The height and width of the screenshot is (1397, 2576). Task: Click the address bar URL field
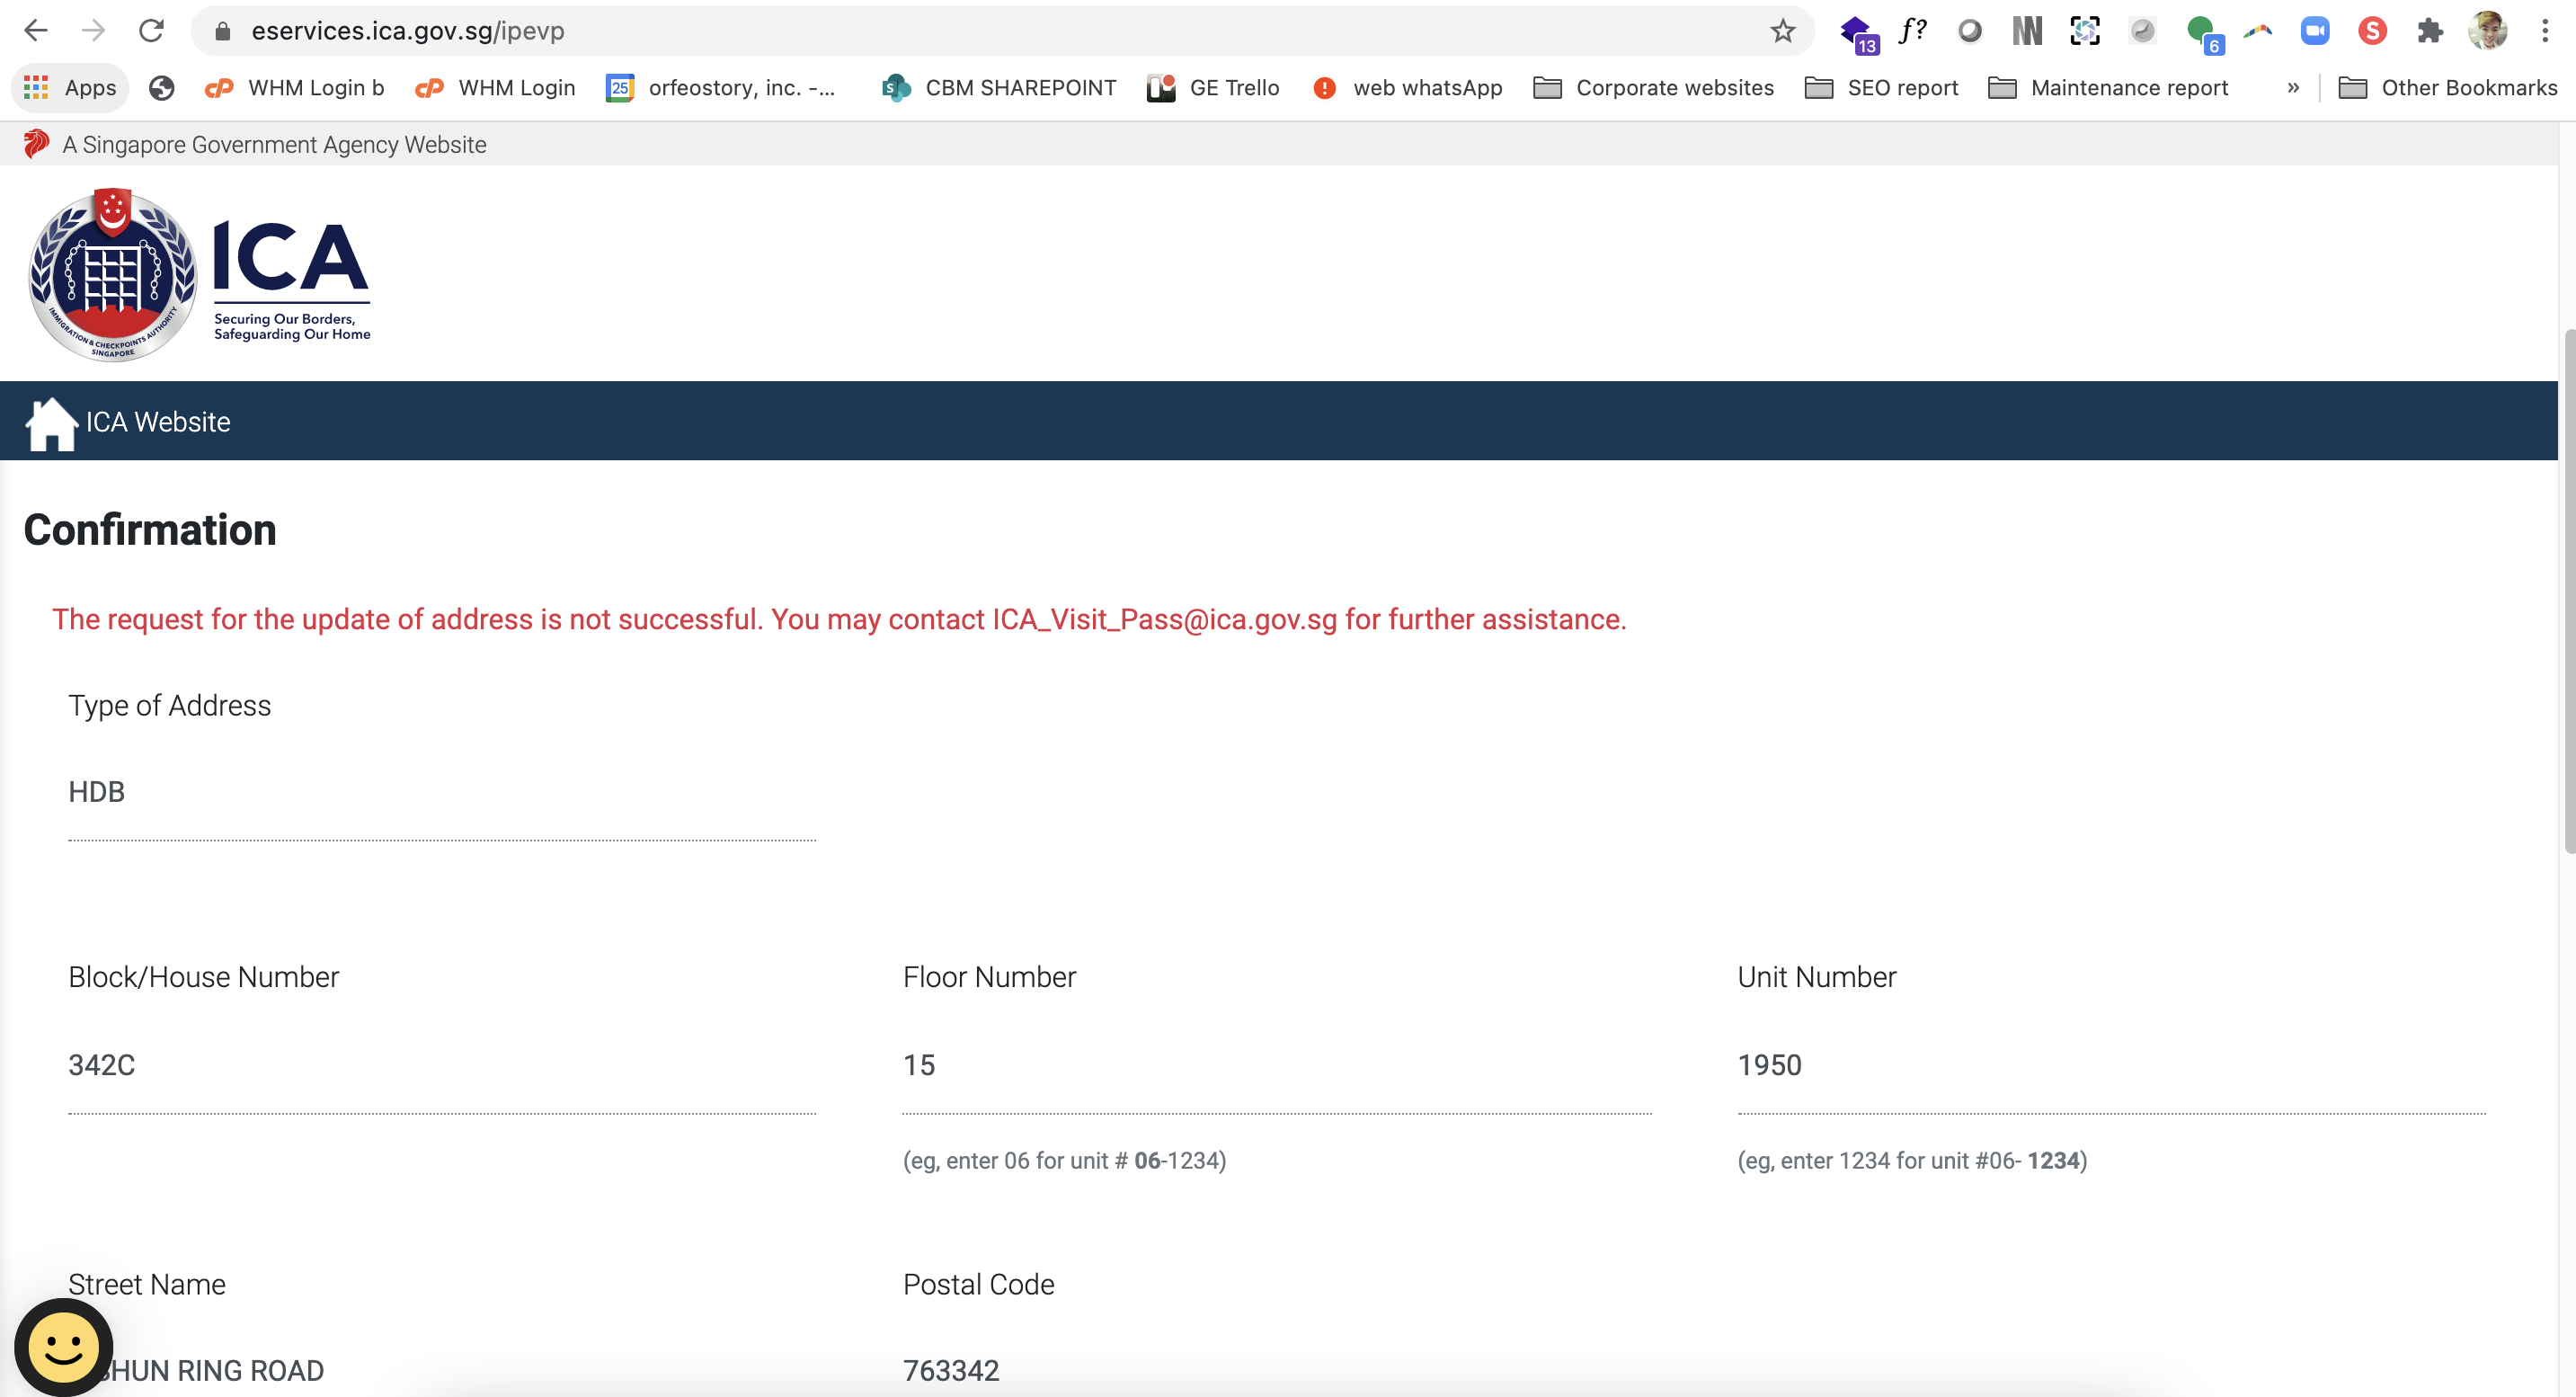pos(900,31)
